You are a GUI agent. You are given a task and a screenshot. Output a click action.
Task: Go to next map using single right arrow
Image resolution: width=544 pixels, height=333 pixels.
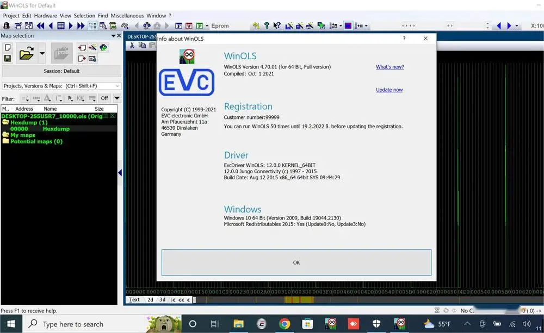71,26
